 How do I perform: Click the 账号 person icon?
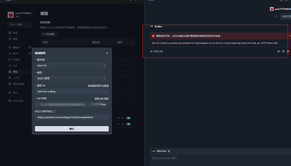(x=10, y=33)
